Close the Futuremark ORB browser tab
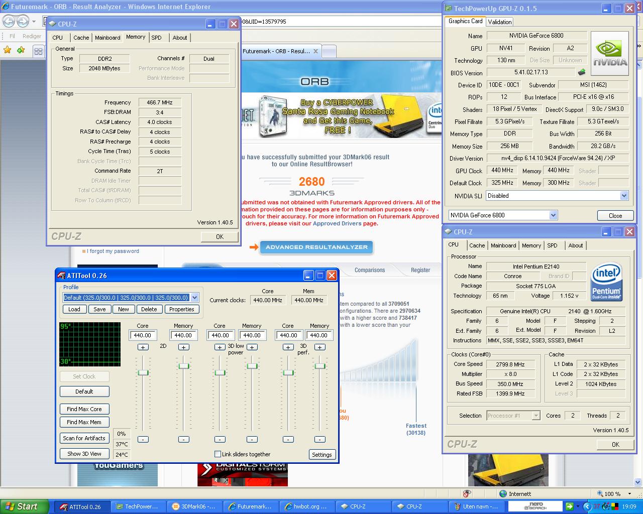 [x=315, y=51]
